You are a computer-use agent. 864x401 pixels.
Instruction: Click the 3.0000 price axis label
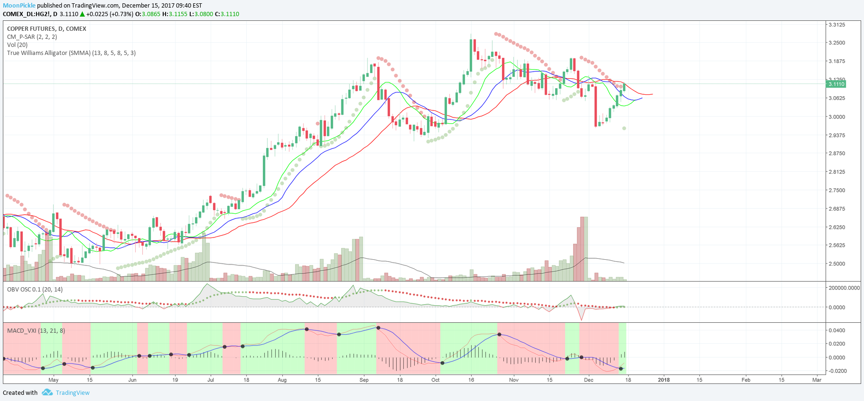coord(836,117)
